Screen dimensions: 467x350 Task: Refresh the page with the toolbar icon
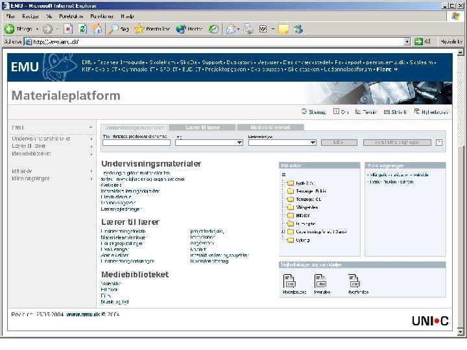[82, 29]
